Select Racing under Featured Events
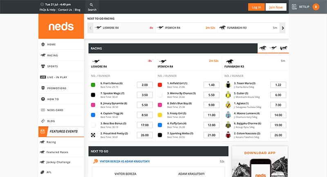The width and height of the screenshot is (327, 177). [61, 142]
